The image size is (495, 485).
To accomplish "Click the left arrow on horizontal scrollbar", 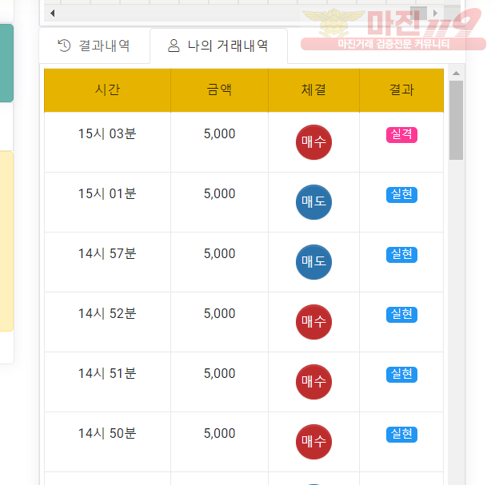I will (x=53, y=14).
